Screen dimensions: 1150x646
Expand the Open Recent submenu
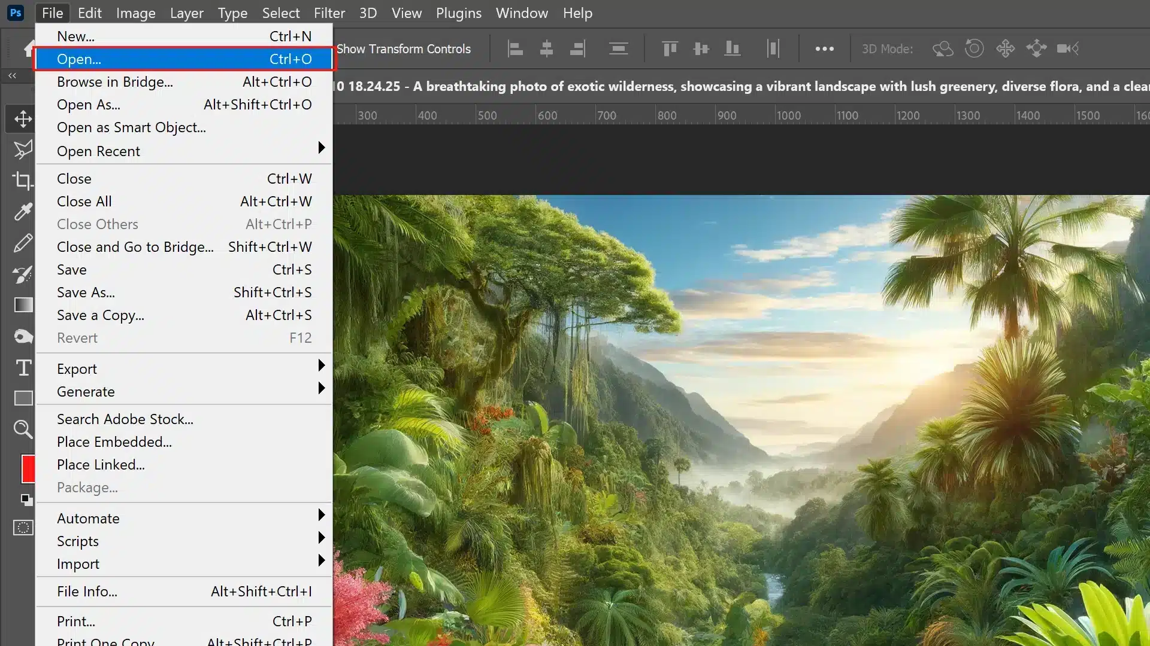click(184, 151)
